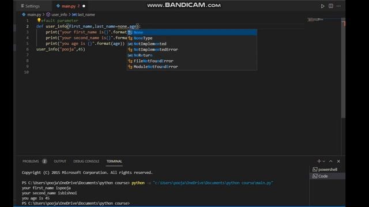Screen dimensions: 369x207
Task: Click the unsaved dot on the main.py tab
Action: pos(84,6)
